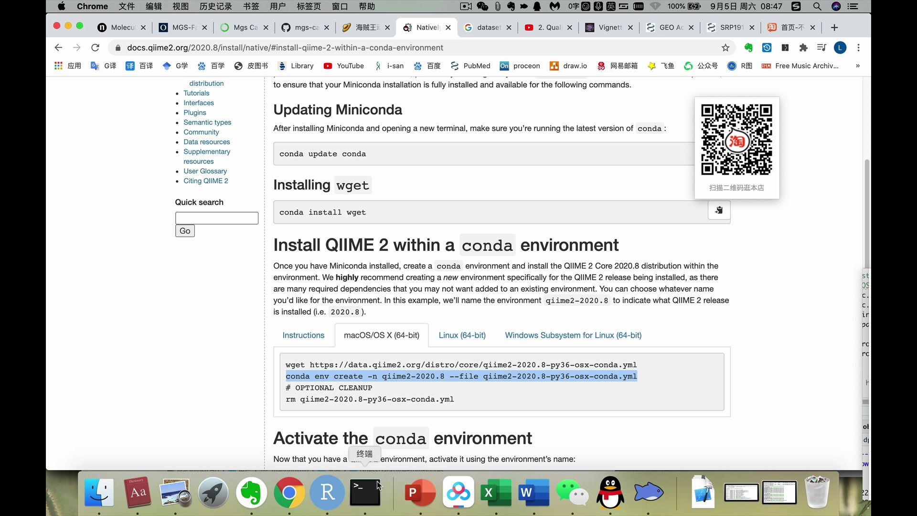Select macOS/OS X (64-bit) tab
The height and width of the screenshot is (516, 917).
382,335
